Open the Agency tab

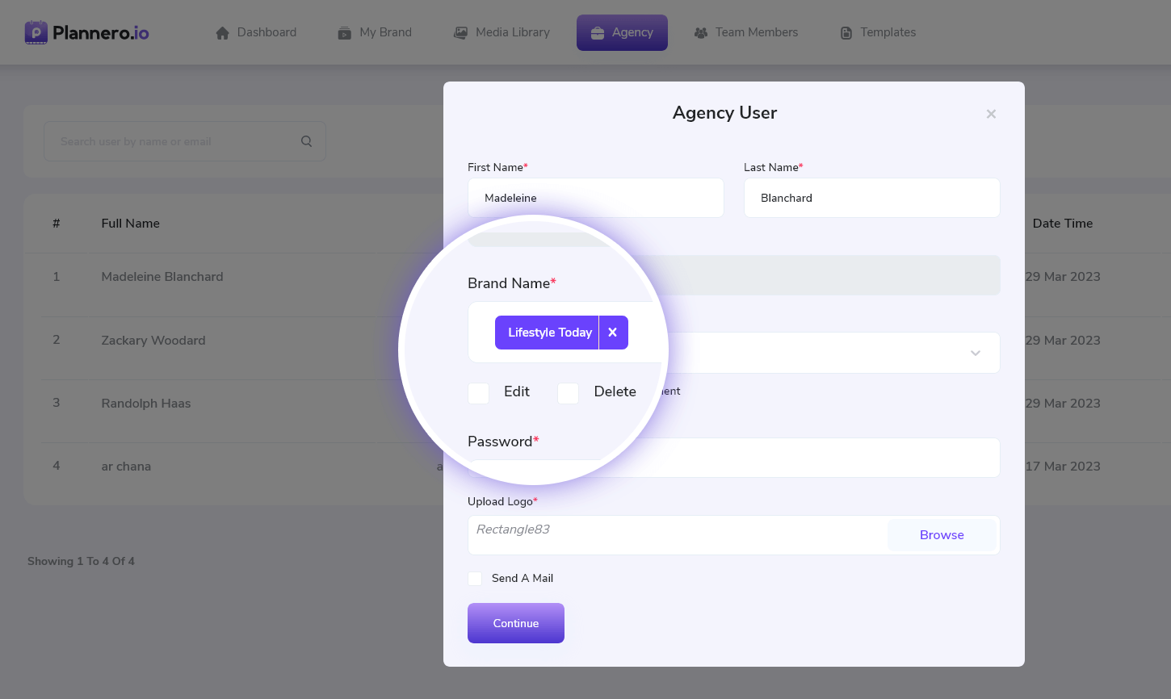click(622, 33)
